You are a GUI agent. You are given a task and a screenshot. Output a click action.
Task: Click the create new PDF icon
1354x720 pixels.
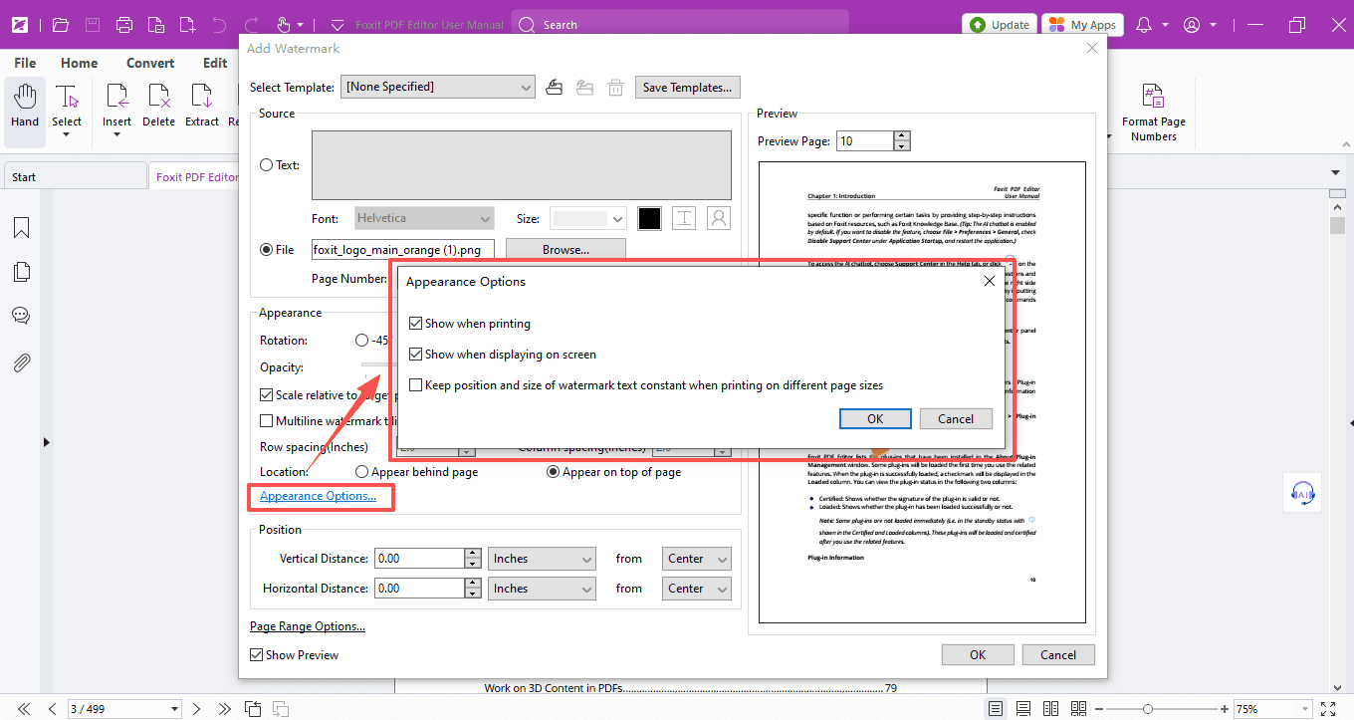coord(188,25)
